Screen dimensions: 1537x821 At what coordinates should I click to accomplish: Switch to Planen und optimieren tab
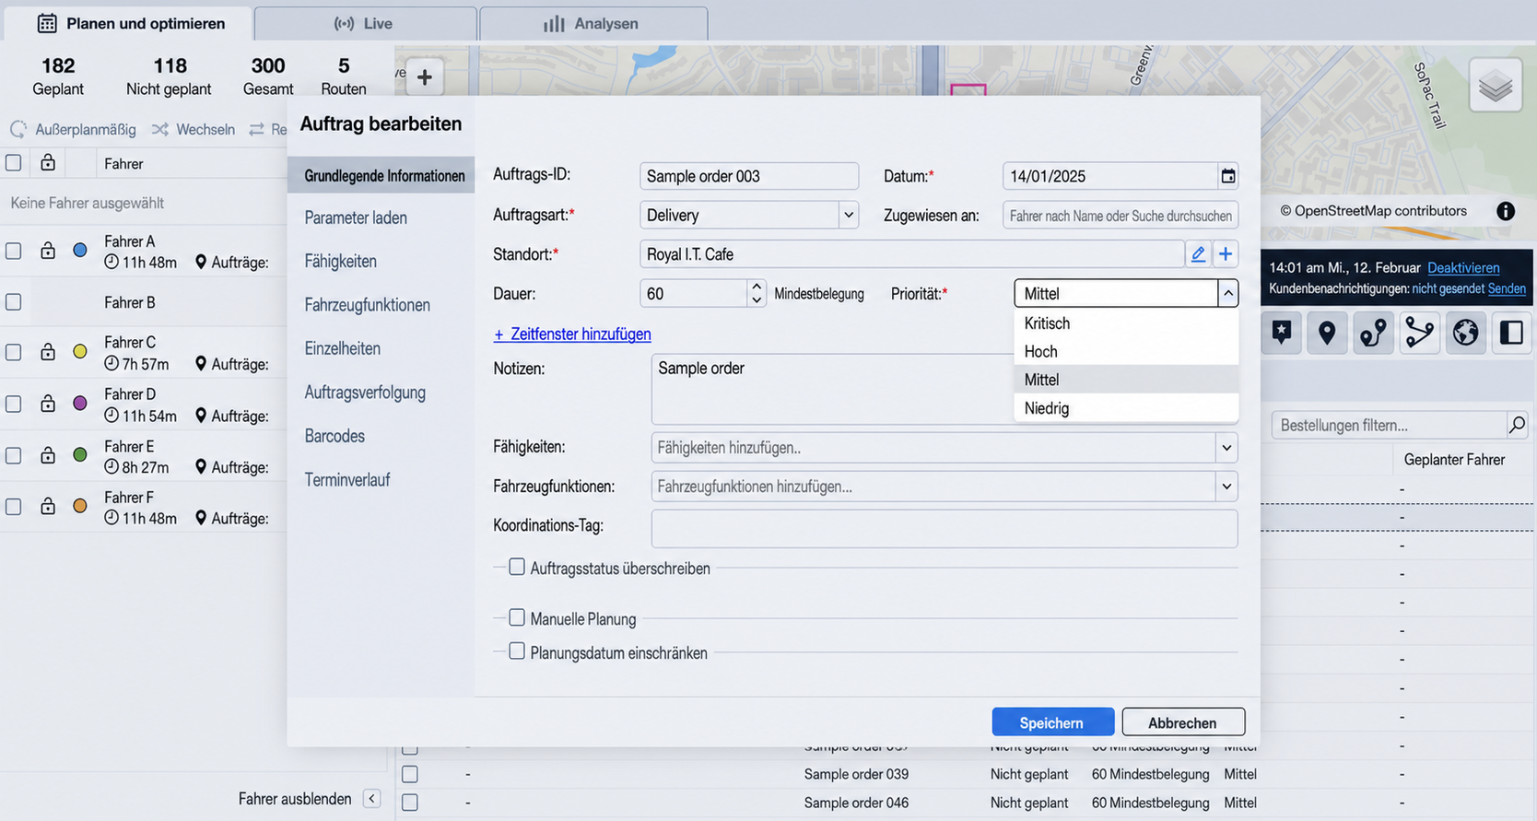pyautogui.click(x=130, y=24)
